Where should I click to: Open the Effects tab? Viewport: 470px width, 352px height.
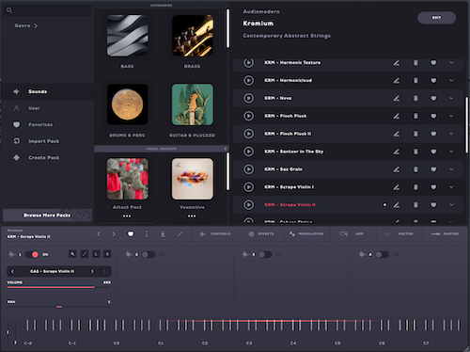coord(261,234)
